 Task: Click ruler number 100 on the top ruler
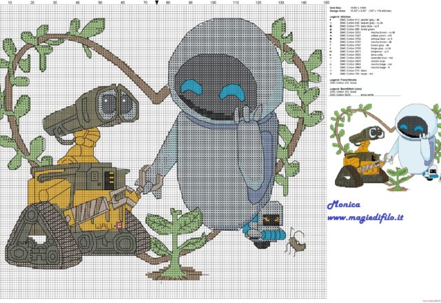(x=213, y=3)
